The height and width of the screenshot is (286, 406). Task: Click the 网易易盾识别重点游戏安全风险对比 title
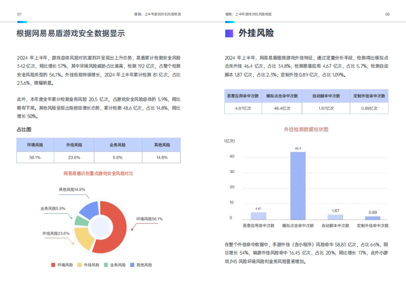(x=98, y=173)
